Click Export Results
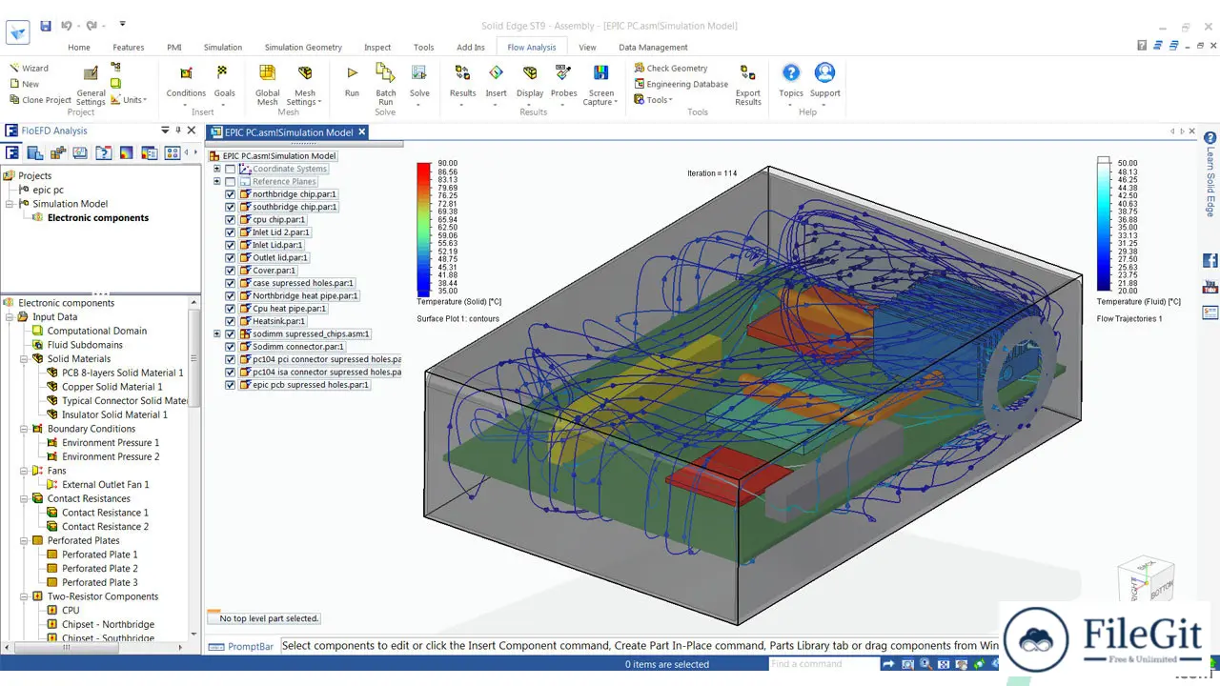Viewport: 1220px width, 686px height. [748, 85]
